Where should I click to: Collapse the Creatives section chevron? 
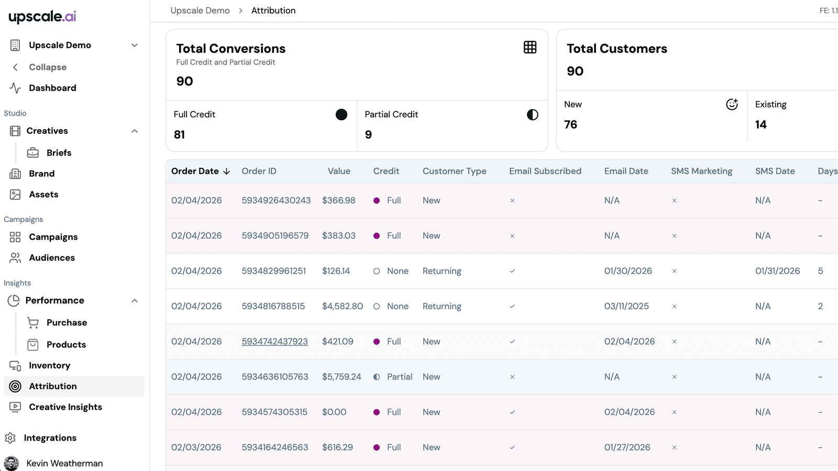(135, 131)
